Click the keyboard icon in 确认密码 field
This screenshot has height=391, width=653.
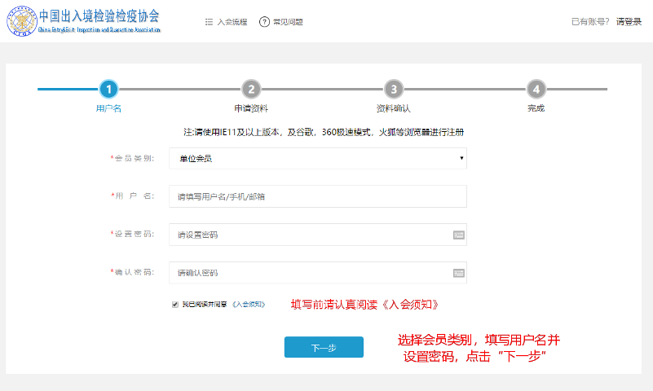459,273
